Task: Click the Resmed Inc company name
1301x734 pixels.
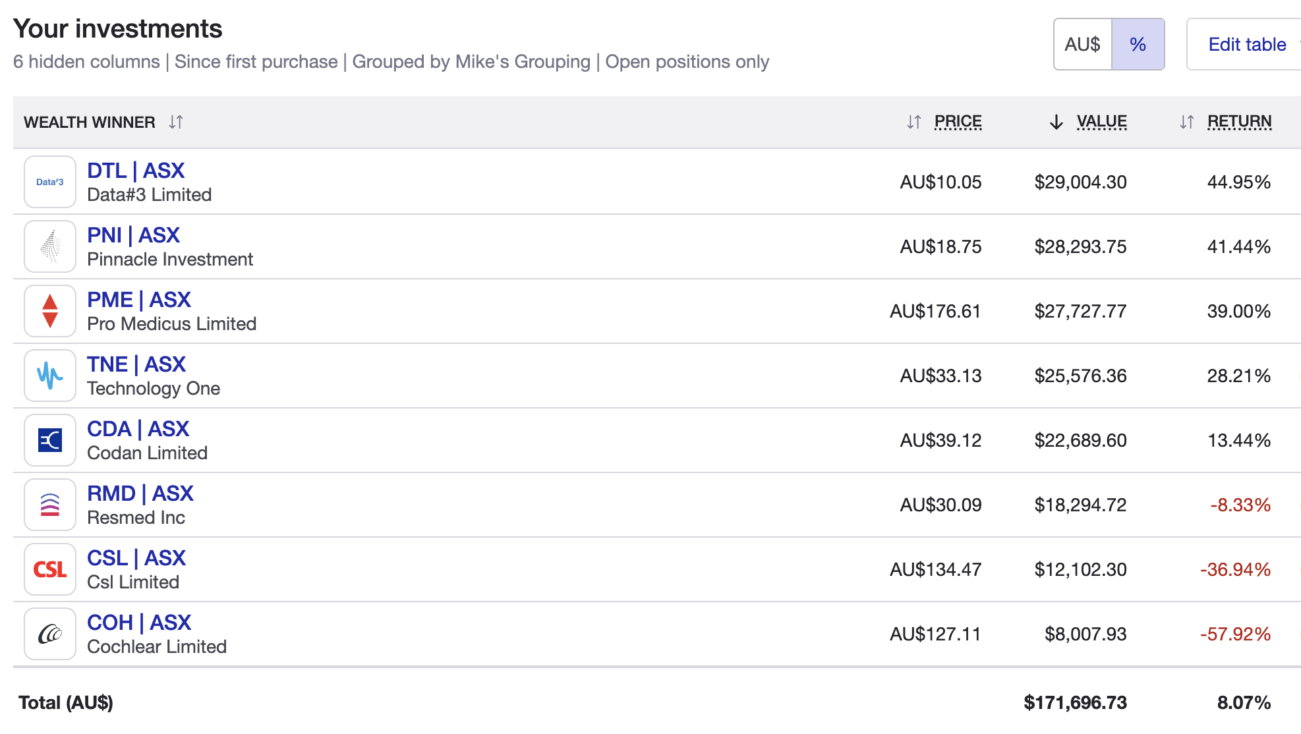Action: [x=136, y=518]
